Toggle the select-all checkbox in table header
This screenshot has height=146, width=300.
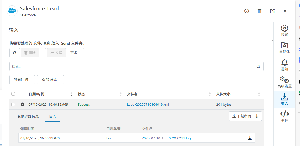[13, 94]
